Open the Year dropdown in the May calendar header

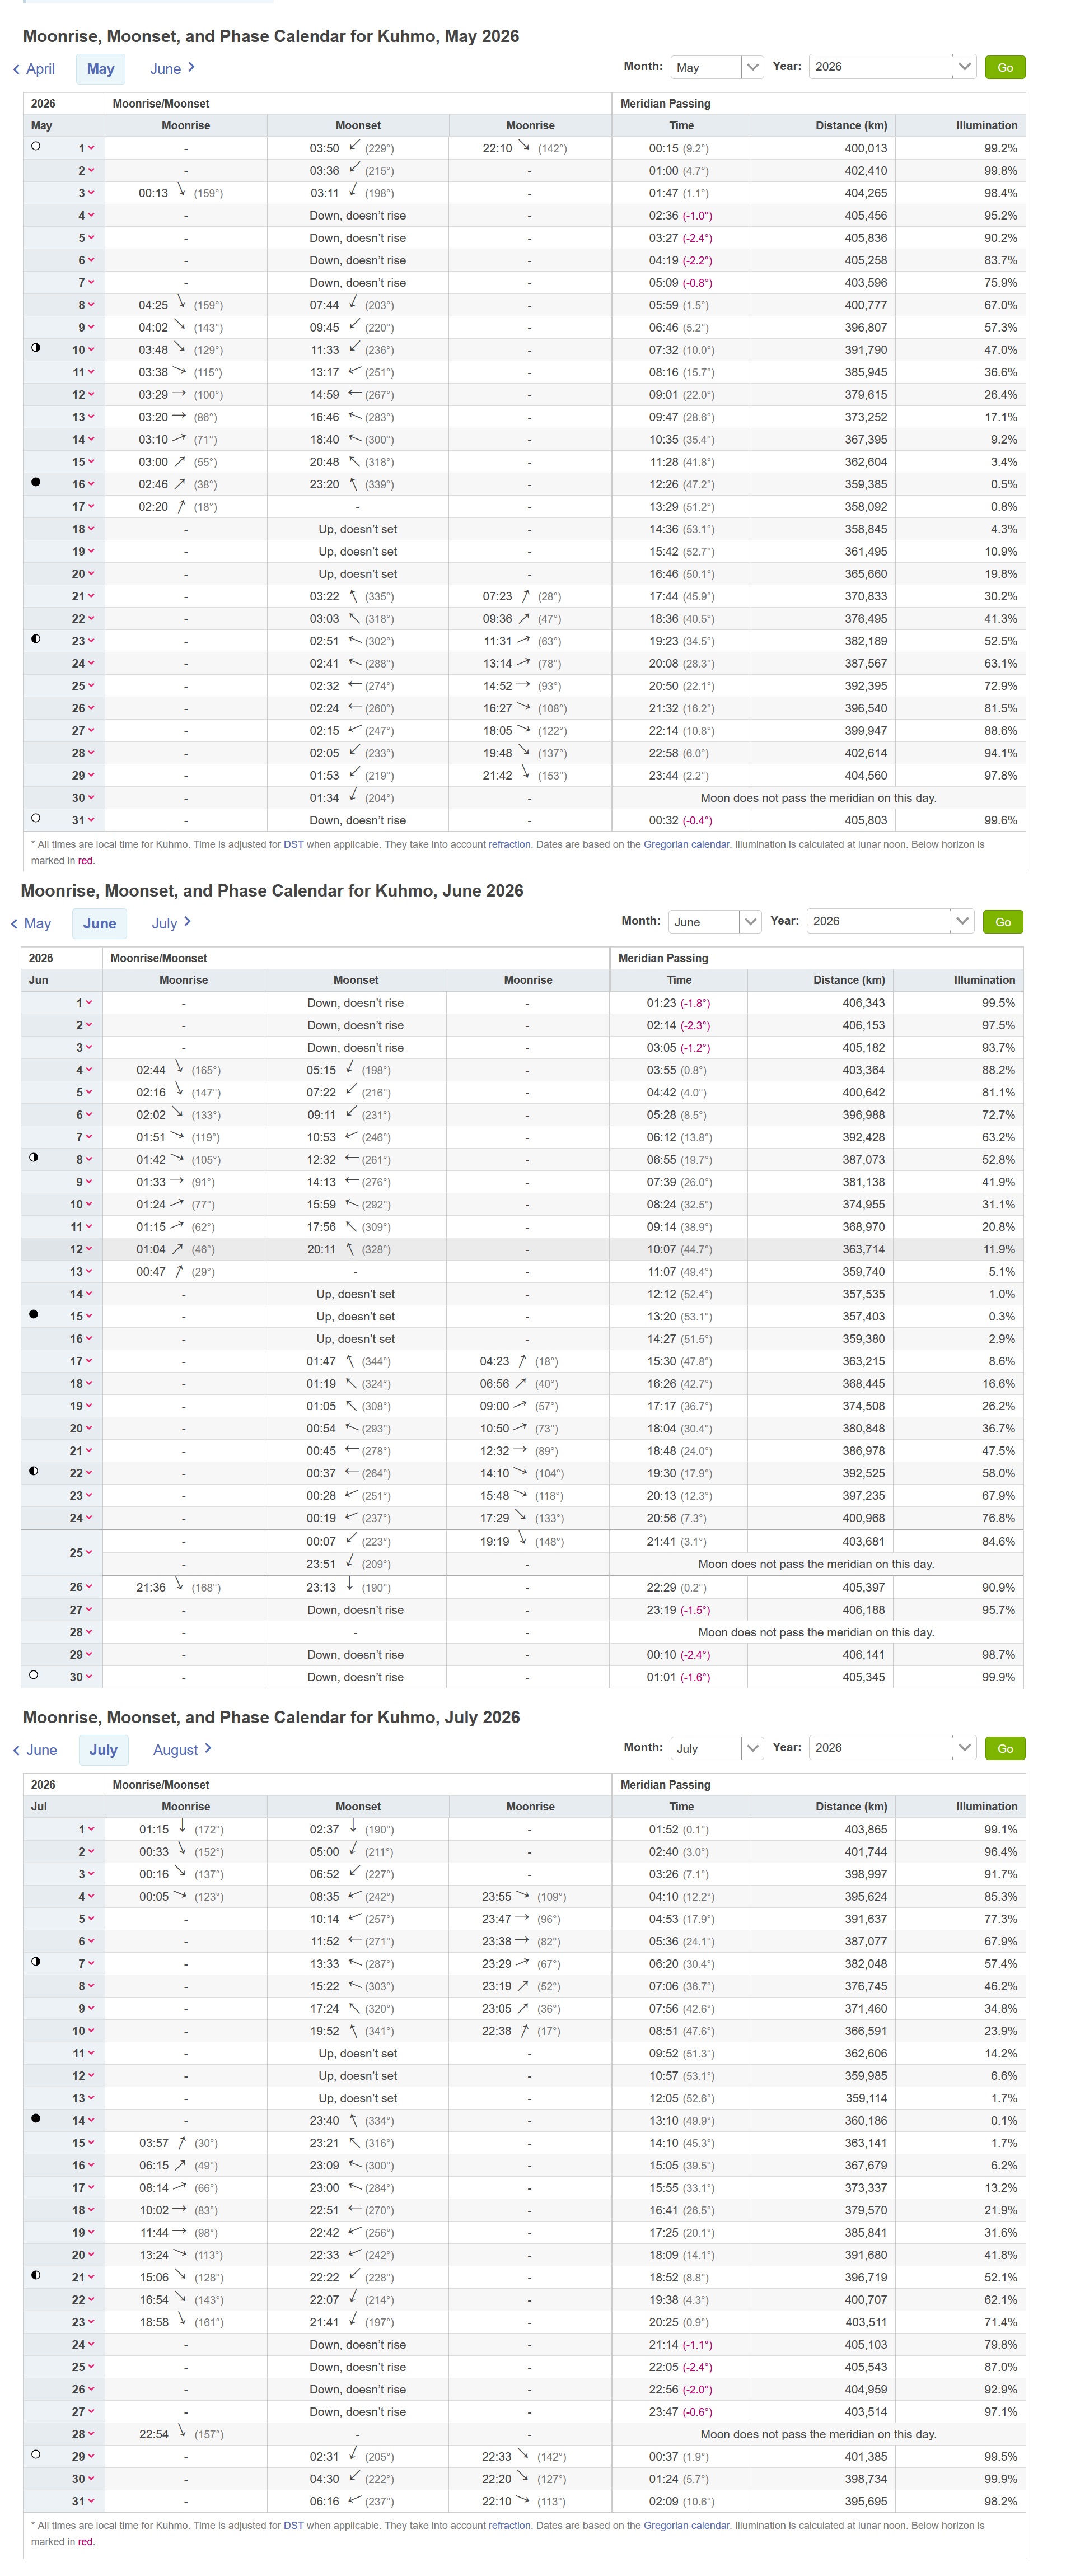[x=892, y=67]
